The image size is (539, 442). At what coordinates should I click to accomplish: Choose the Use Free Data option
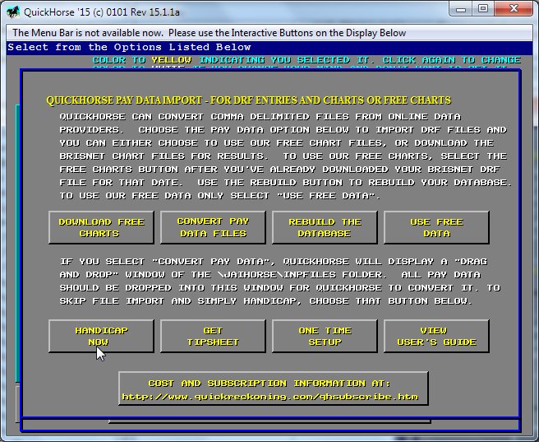[436, 227]
